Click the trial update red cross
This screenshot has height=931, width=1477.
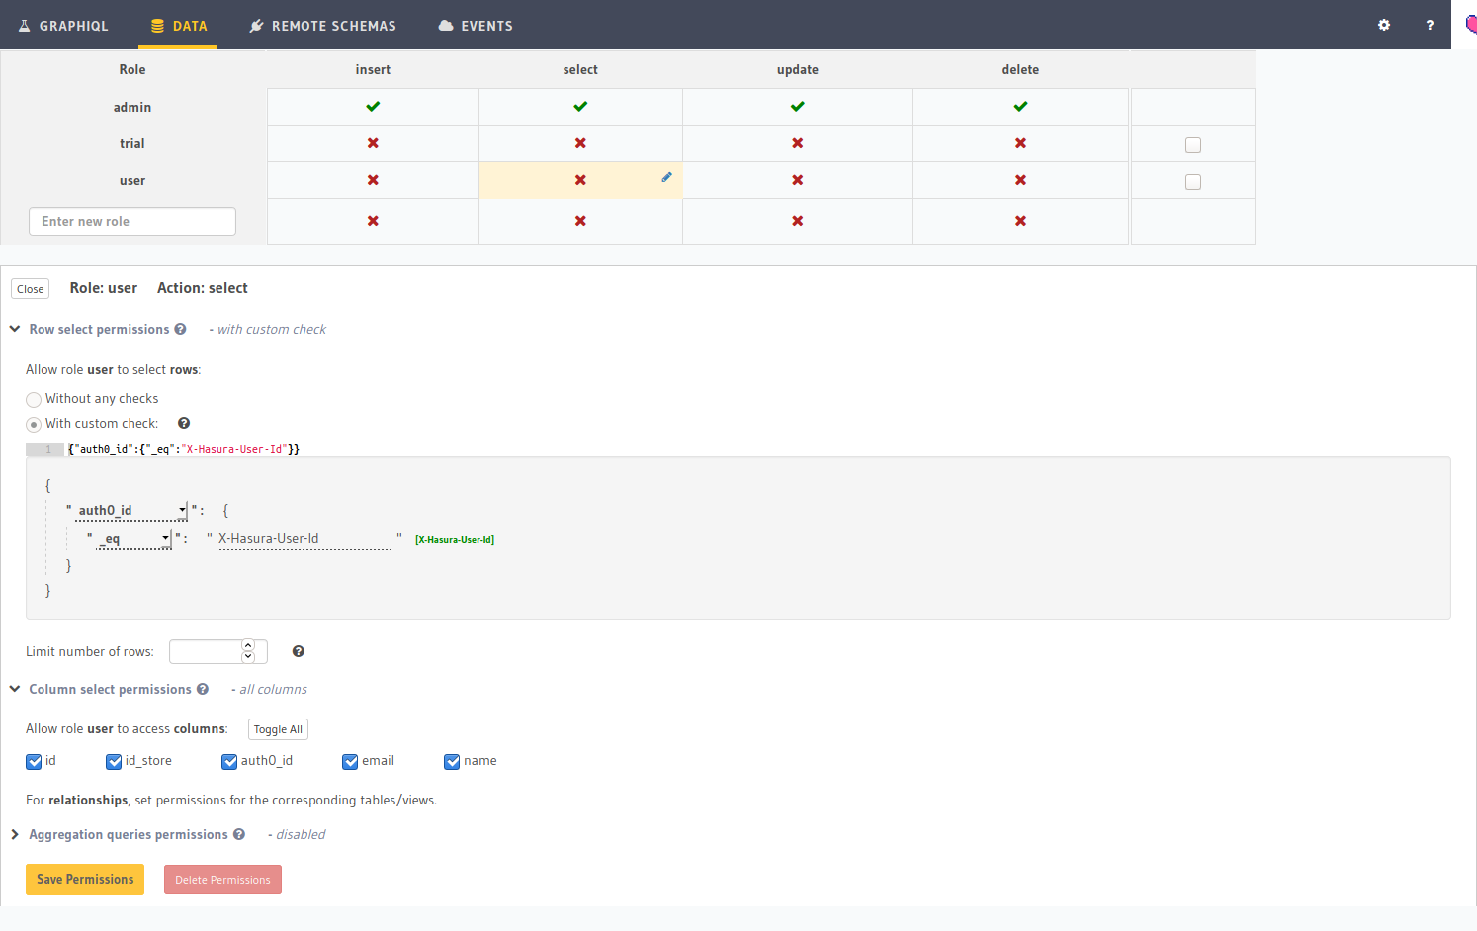[x=798, y=143]
